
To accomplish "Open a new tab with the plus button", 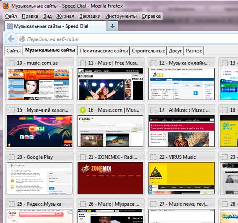I will tap(113, 26).
